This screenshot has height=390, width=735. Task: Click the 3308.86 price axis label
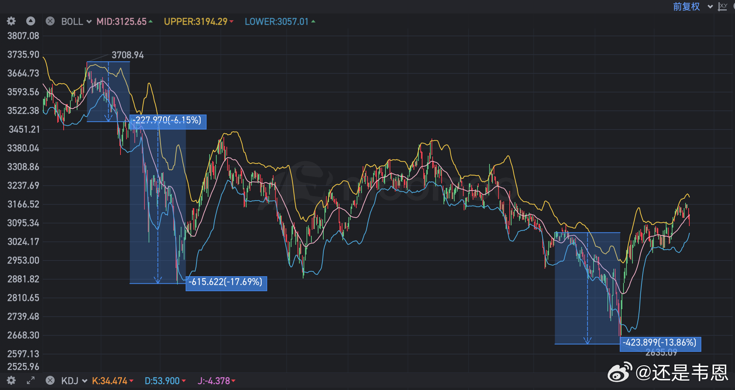23,167
